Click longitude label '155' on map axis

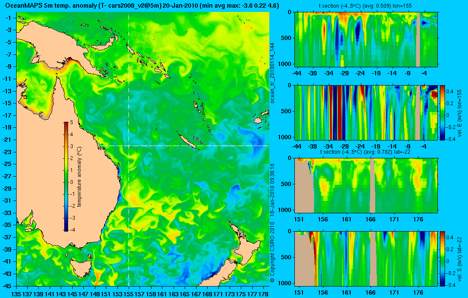(128, 294)
